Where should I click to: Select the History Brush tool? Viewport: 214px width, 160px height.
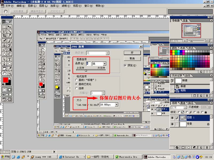pos(10,45)
